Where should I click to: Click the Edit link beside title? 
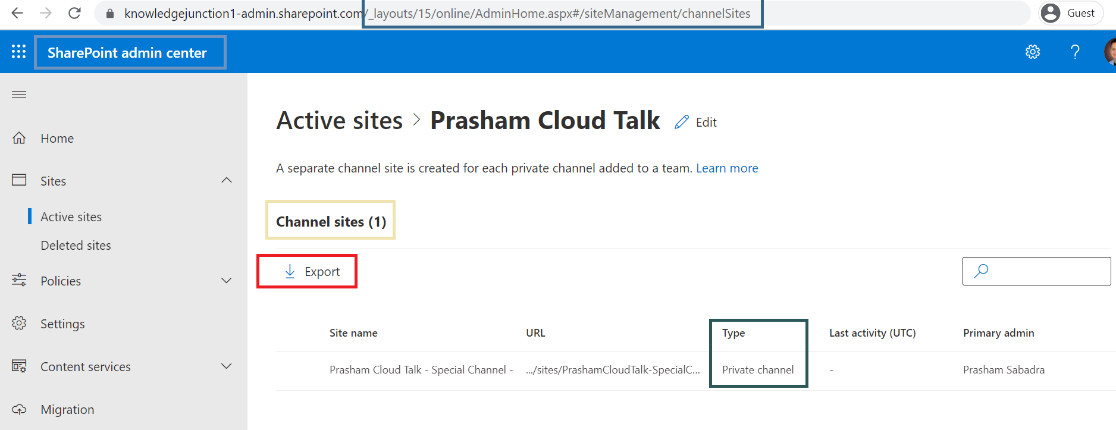coord(706,122)
